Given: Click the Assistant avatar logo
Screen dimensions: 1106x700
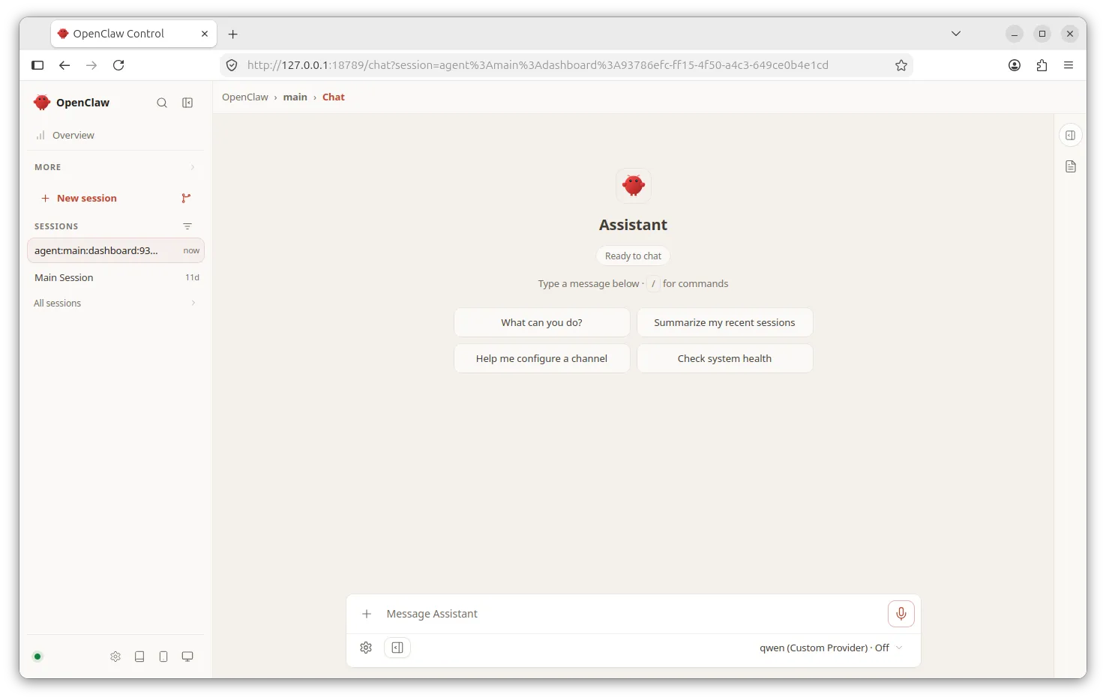Looking at the screenshot, I should click(634, 185).
